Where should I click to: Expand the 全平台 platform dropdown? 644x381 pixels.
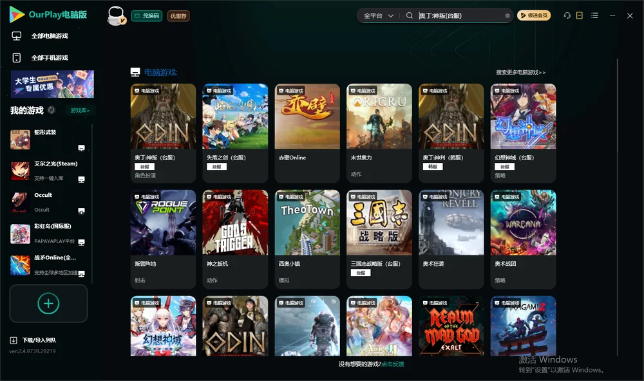point(378,15)
